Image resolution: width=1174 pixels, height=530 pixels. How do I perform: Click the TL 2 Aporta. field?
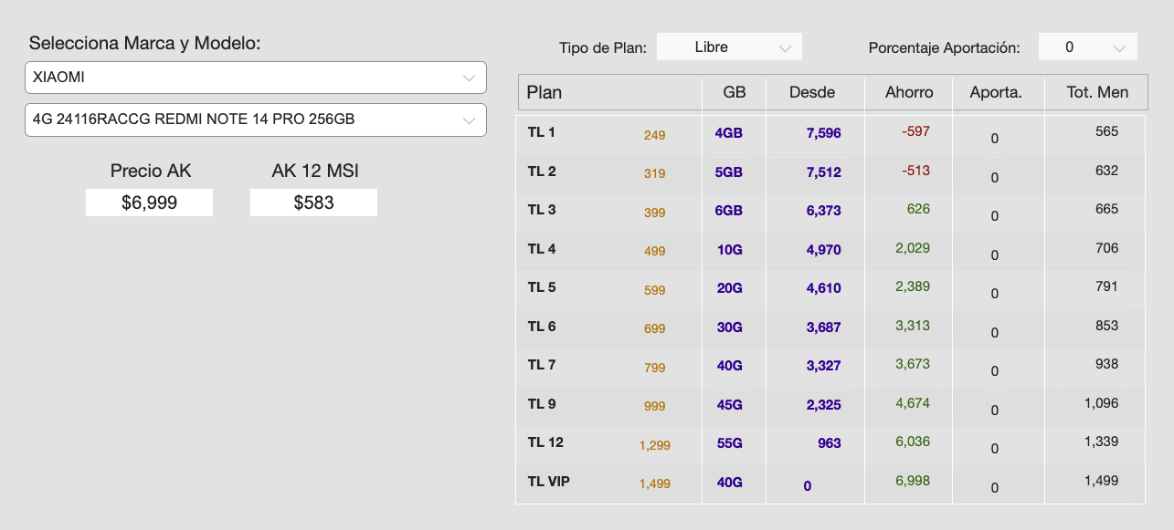(995, 177)
